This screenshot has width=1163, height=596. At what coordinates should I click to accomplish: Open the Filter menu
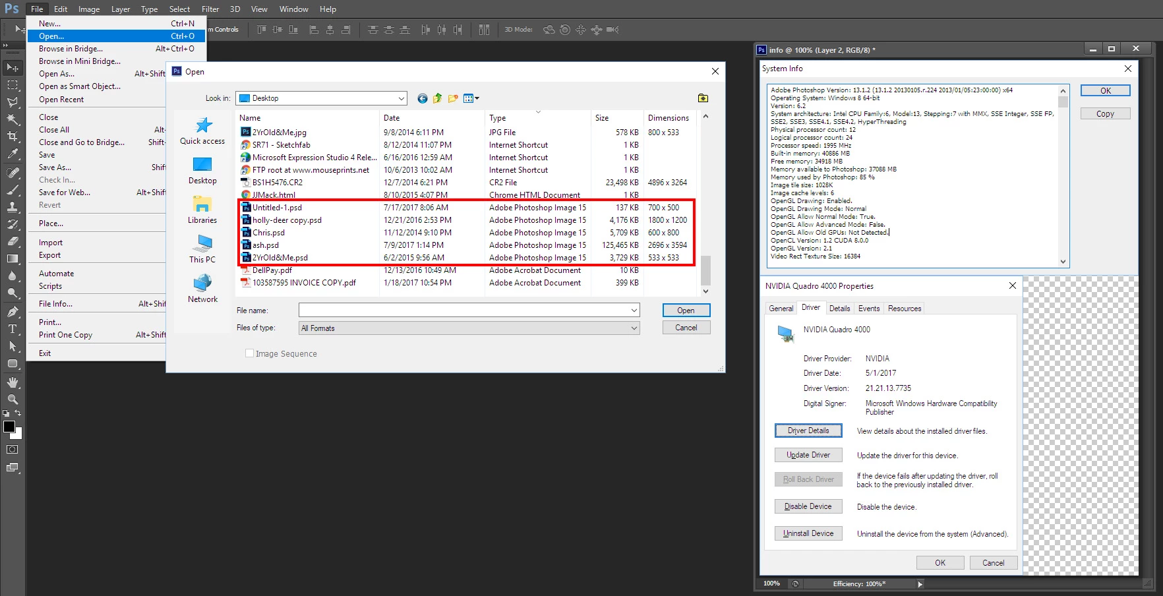pos(210,9)
